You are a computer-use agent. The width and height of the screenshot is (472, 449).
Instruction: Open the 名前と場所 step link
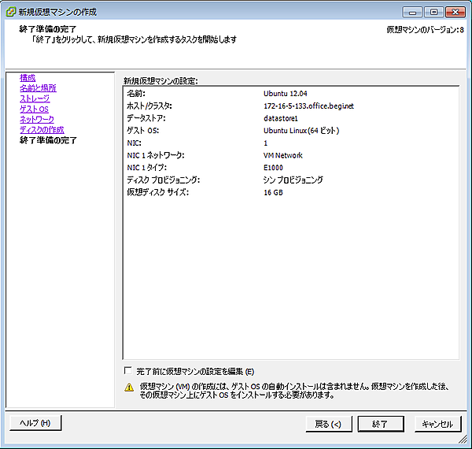pyautogui.click(x=38, y=88)
